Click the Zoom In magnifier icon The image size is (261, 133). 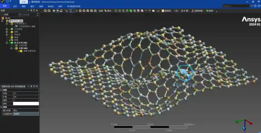click(45, 11)
